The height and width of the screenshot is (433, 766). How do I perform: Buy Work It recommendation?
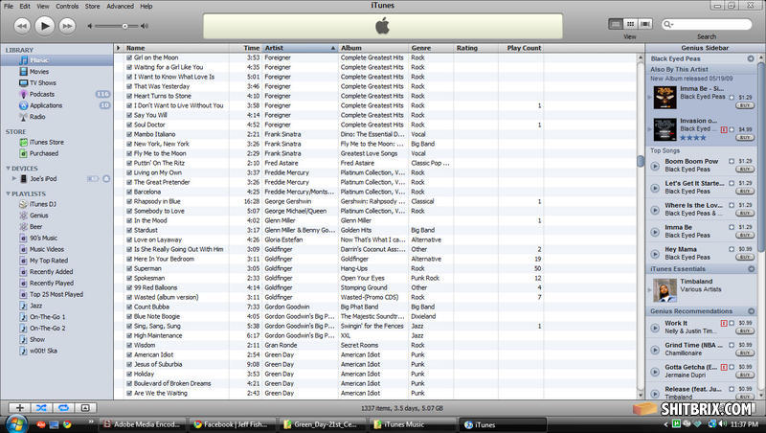pyautogui.click(x=745, y=330)
